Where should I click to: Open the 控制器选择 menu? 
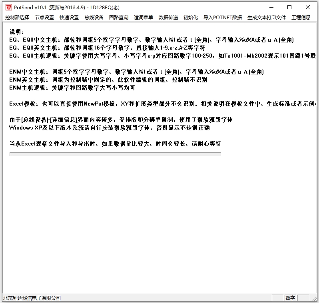click(17, 18)
